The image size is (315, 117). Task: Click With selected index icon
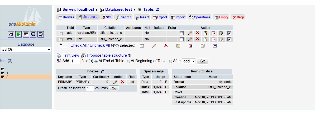coord(203,46)
